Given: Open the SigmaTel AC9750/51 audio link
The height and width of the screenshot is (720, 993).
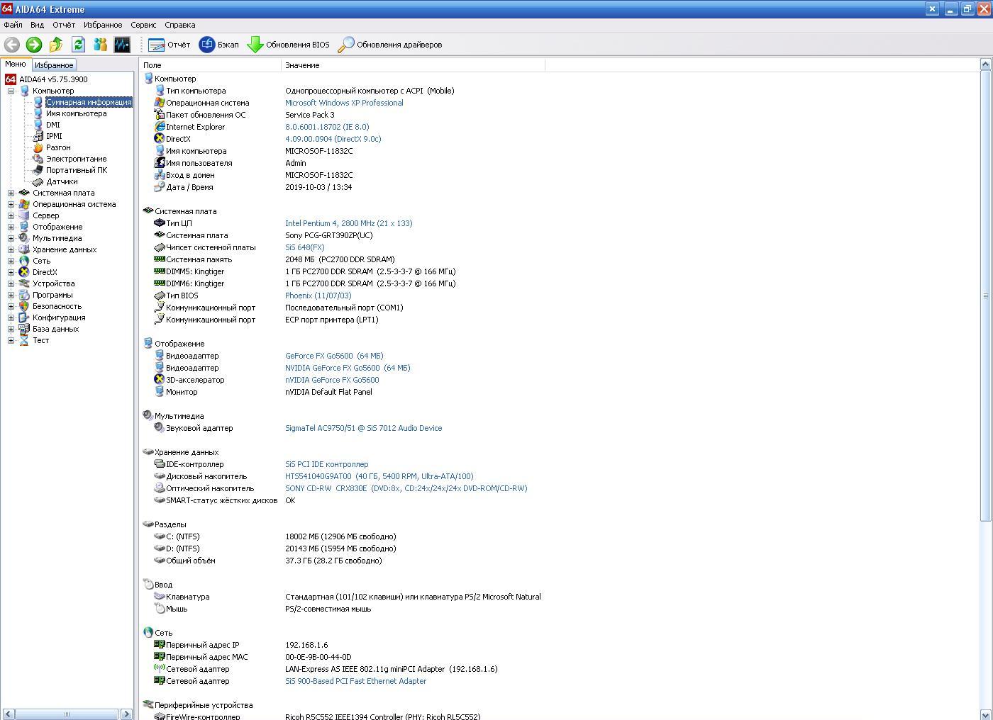Looking at the screenshot, I should pos(363,428).
